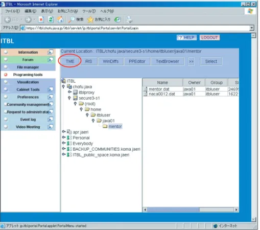The image size is (260, 230).
Task: Click the IE Home toolbar icon
Action: tap(60, 19)
